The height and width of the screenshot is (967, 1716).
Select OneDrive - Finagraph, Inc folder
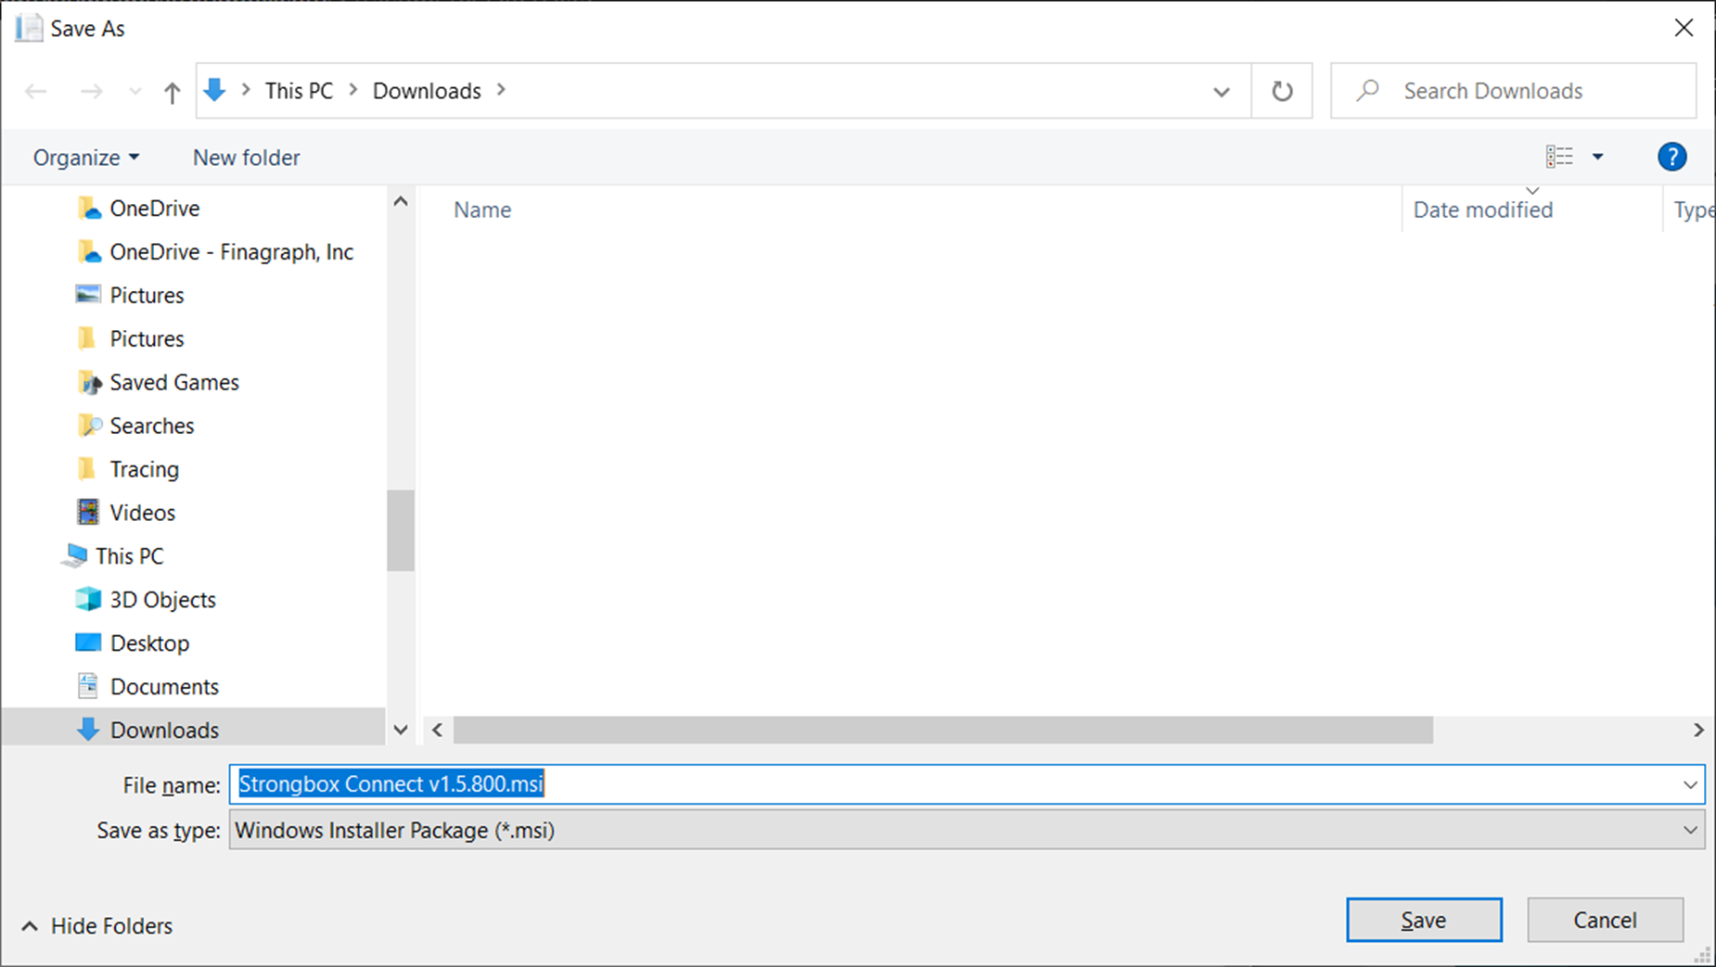click(x=231, y=251)
